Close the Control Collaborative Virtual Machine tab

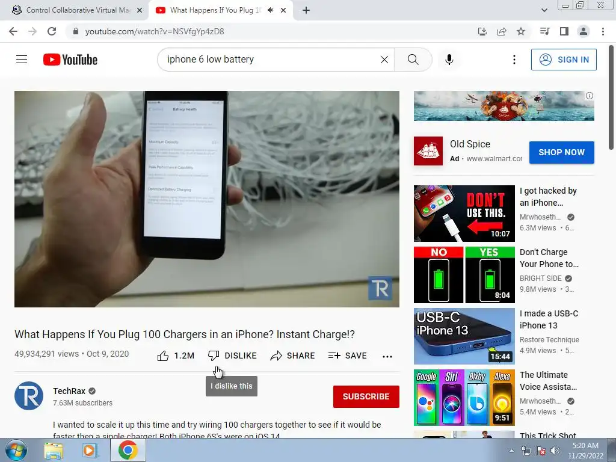(140, 10)
